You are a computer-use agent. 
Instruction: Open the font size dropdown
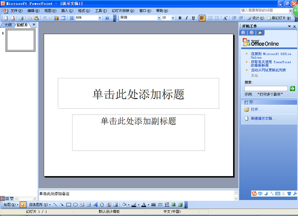(x=173, y=18)
